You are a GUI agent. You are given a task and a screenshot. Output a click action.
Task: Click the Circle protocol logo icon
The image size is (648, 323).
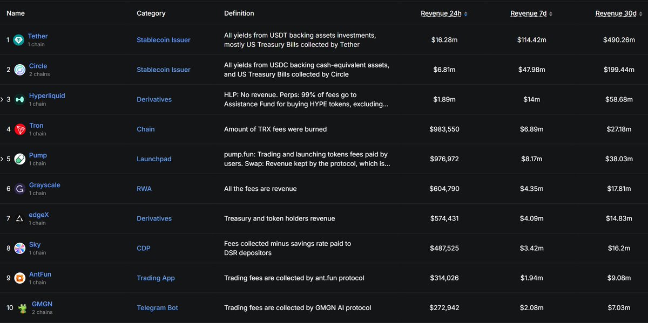[x=19, y=70]
